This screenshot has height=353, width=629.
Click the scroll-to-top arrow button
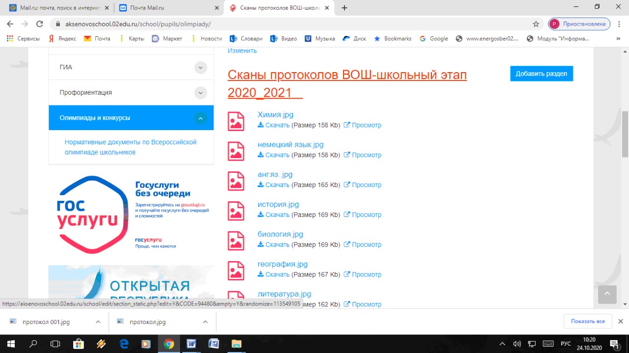[607, 294]
